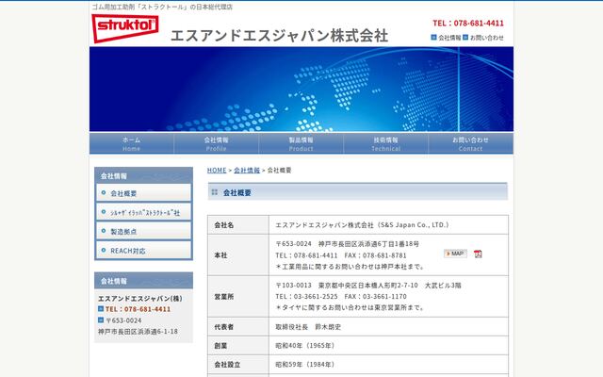603x377 pixels.
Task: Click 会社名 table header cell
Action: (x=238, y=225)
